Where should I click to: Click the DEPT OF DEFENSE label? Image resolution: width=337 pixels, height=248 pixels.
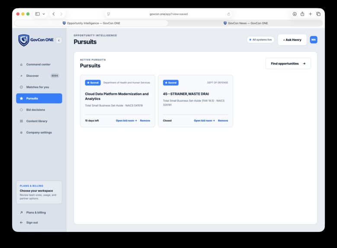pos(218,83)
